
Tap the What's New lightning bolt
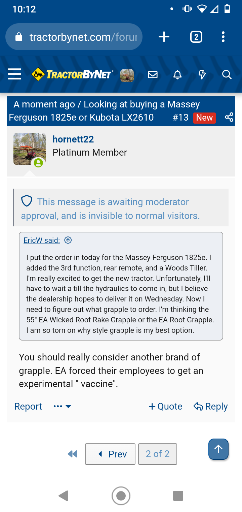[202, 75]
